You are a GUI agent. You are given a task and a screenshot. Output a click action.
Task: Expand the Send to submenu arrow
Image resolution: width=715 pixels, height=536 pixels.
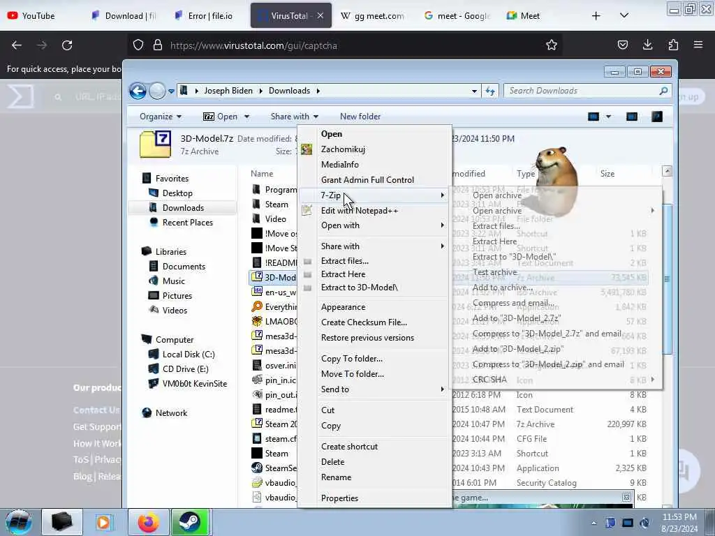(x=442, y=389)
